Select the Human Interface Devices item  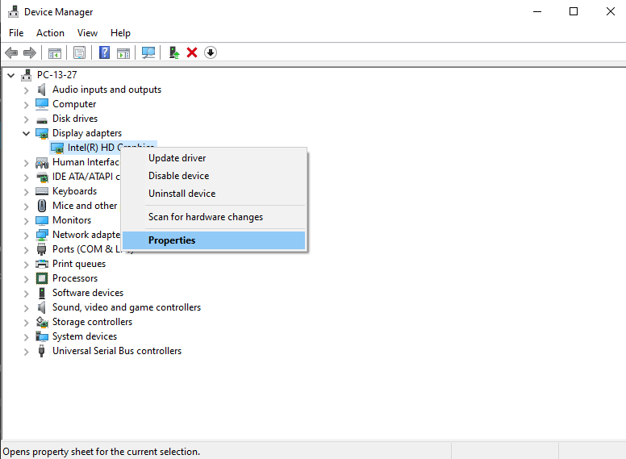(86, 162)
